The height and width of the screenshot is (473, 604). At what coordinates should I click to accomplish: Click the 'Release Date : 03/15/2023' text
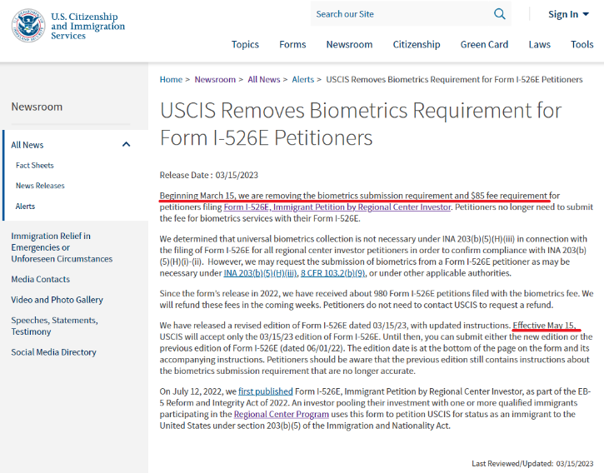click(x=209, y=175)
